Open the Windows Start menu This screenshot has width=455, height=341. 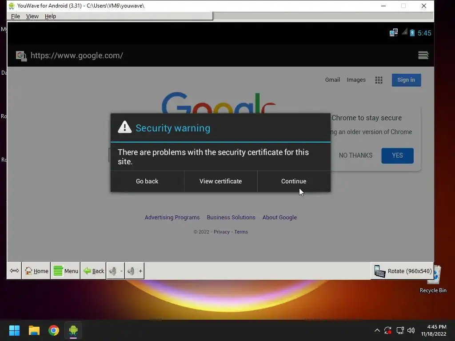(14, 330)
